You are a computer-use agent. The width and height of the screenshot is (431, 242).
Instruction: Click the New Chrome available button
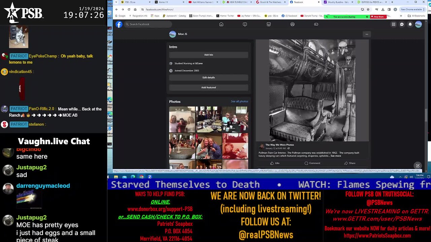[x=413, y=9]
